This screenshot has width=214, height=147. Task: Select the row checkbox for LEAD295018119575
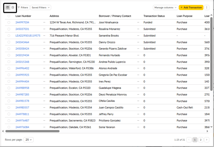pos(9,36)
